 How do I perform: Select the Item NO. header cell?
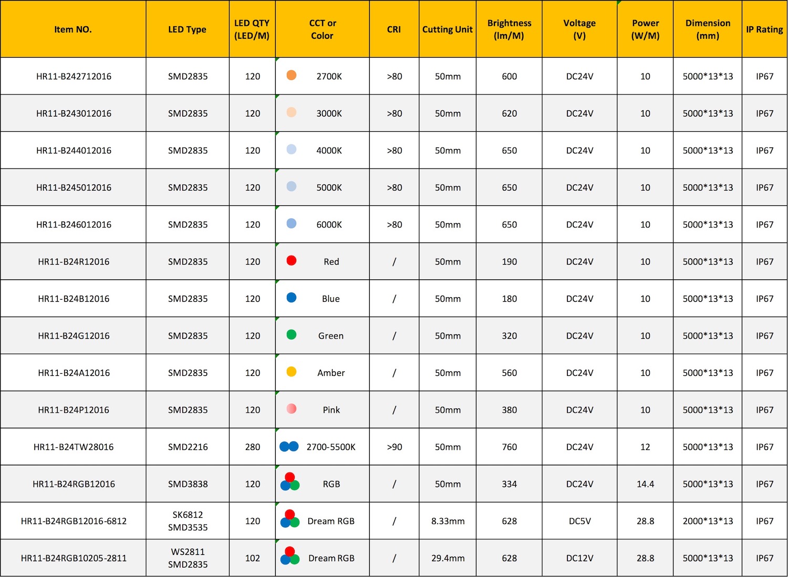[x=73, y=29]
